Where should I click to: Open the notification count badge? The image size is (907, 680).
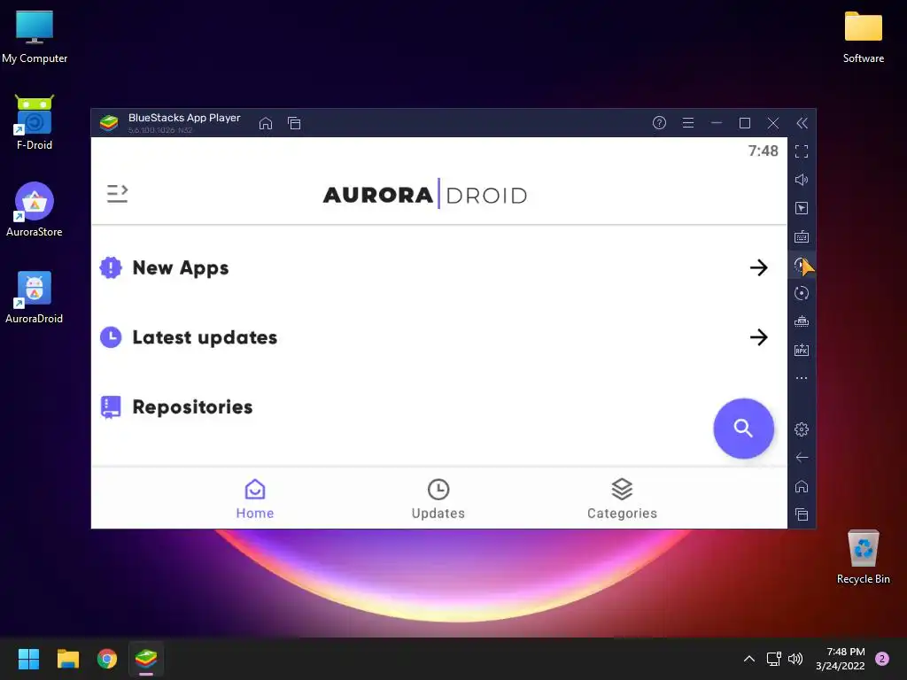pyautogui.click(x=882, y=659)
